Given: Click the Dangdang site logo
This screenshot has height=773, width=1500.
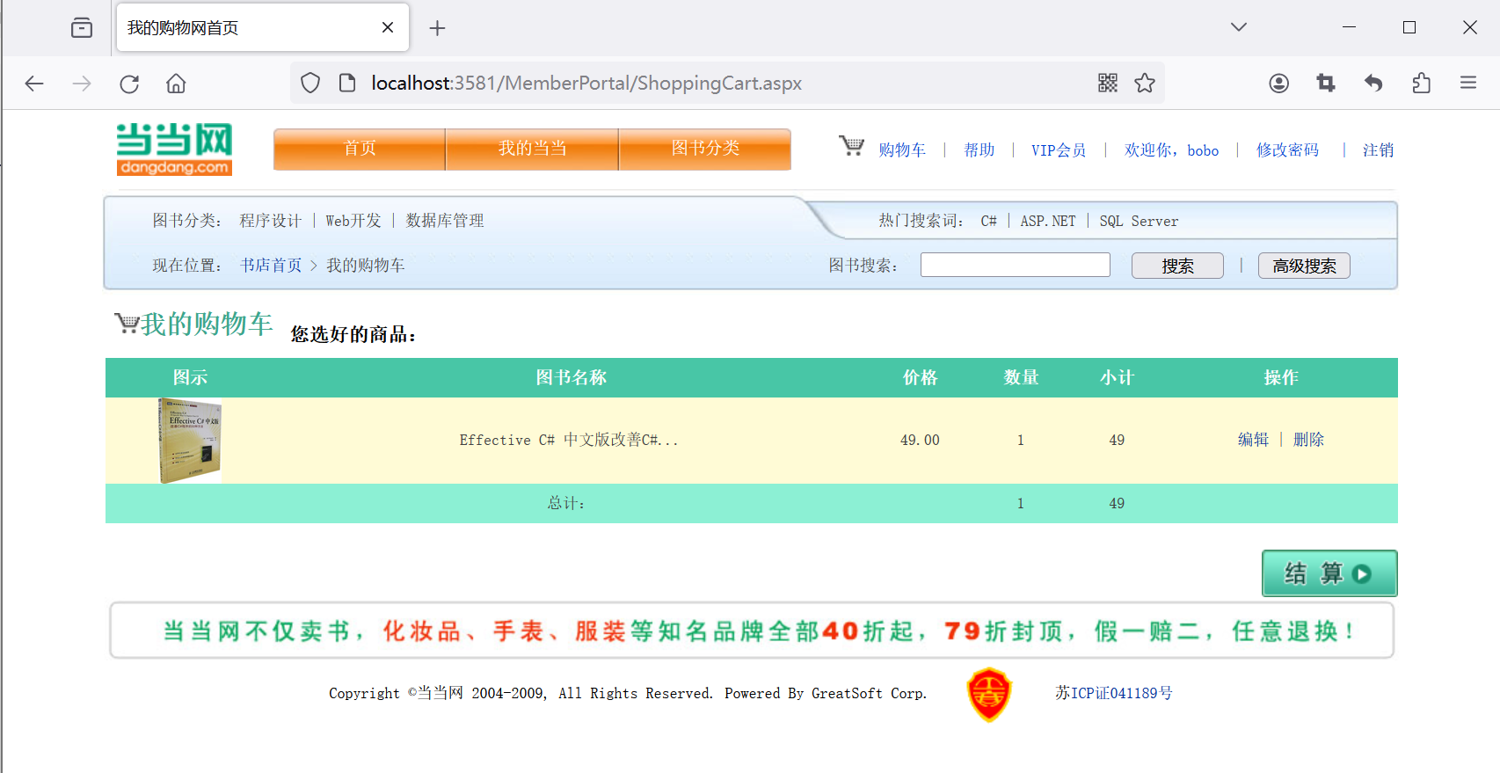Looking at the screenshot, I should (x=174, y=149).
